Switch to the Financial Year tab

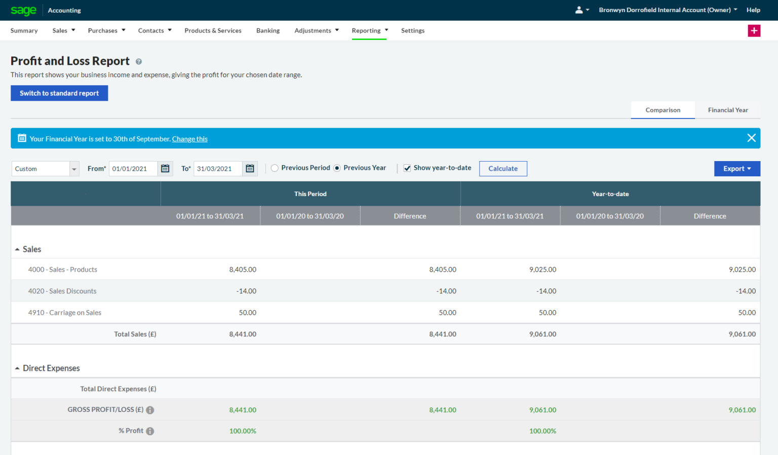click(x=727, y=110)
